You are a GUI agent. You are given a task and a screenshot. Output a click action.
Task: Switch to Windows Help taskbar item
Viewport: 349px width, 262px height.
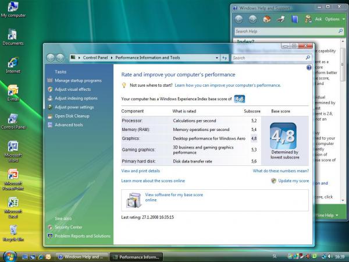[80, 256]
